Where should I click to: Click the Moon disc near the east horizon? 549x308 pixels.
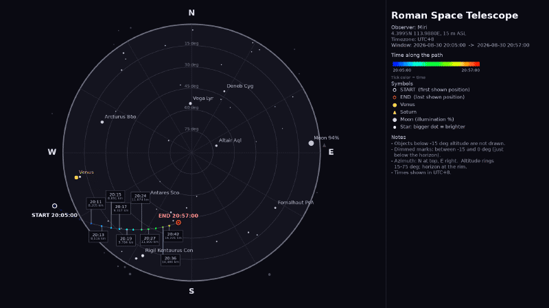pyautogui.click(x=311, y=143)
